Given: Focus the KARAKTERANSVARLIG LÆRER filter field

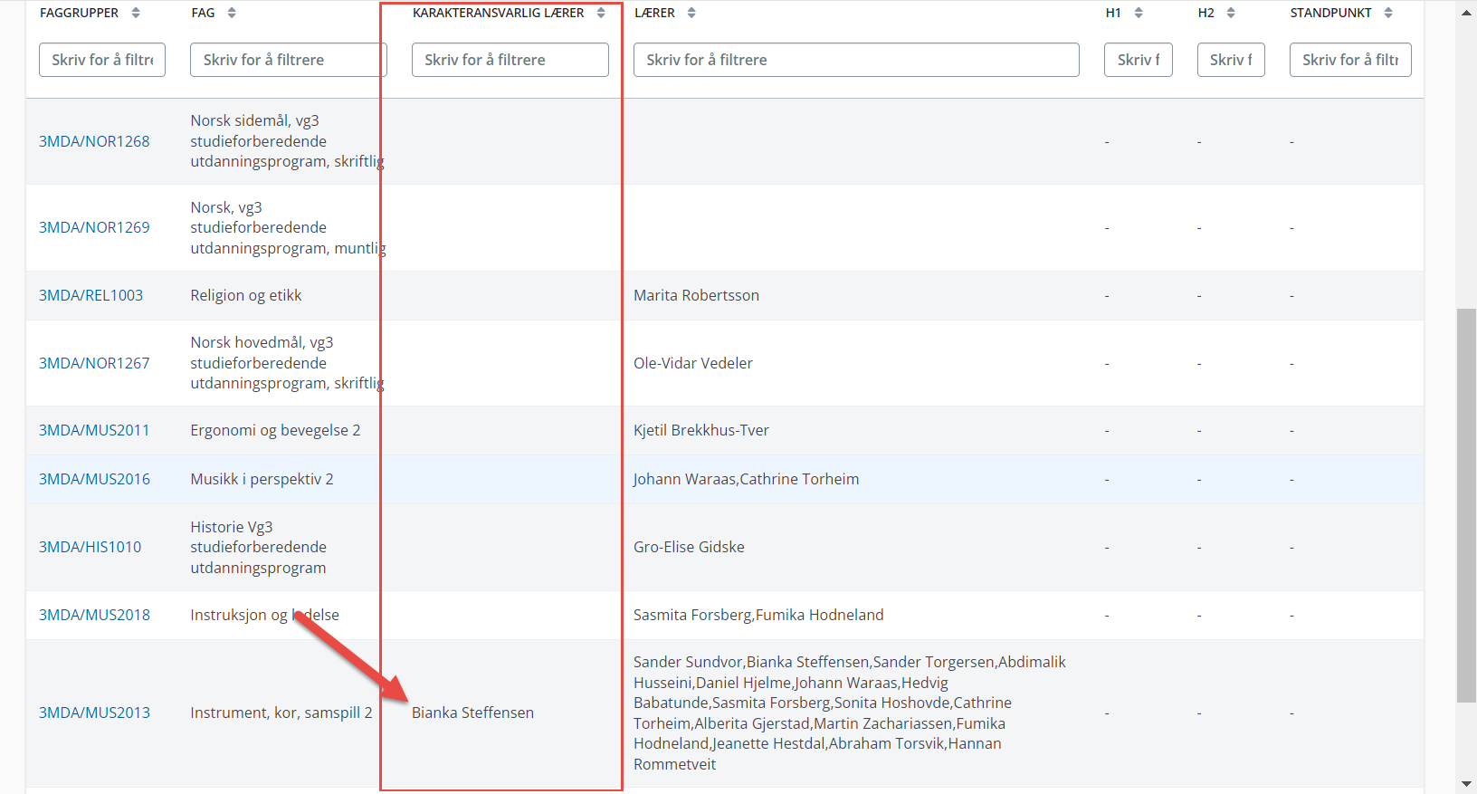Looking at the screenshot, I should (510, 60).
